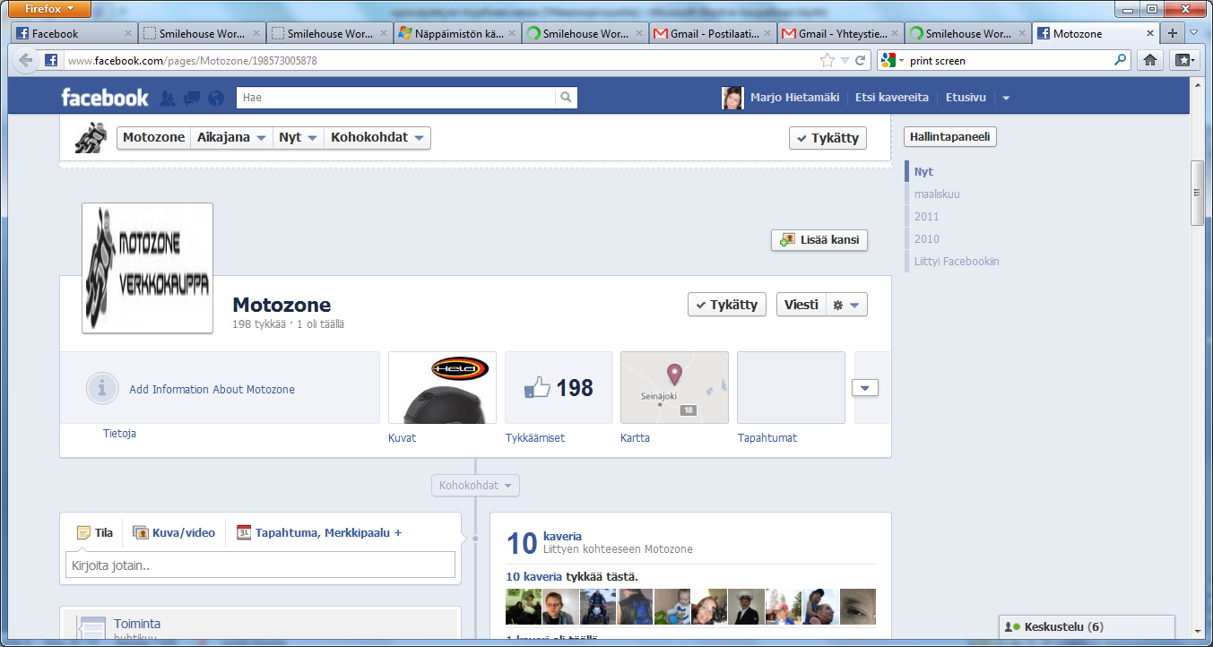Click search go magnifier in print screen box

[1120, 61]
